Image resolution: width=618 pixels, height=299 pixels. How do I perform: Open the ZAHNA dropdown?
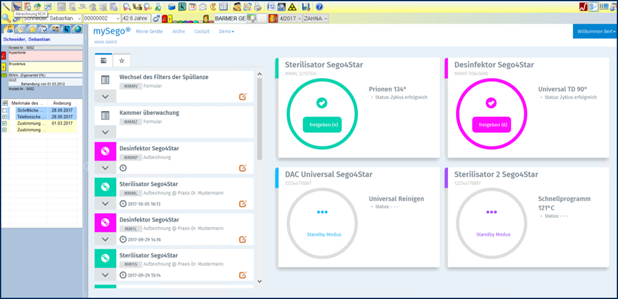point(316,18)
